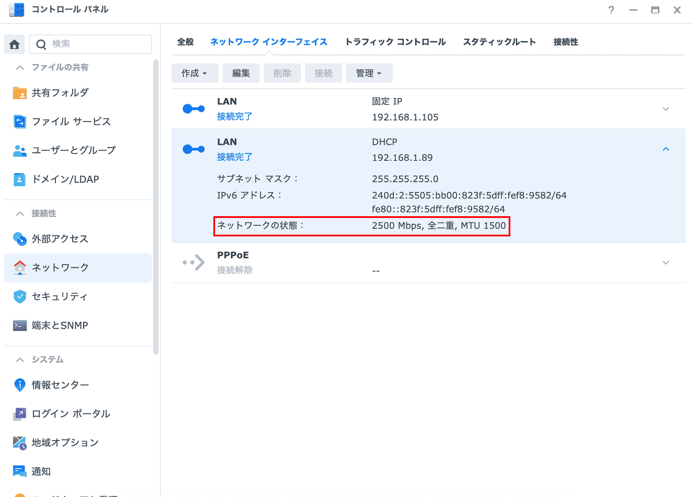Screen dimensions: 692x497
Task: Open the 管理 dropdown menu
Action: [x=369, y=73]
